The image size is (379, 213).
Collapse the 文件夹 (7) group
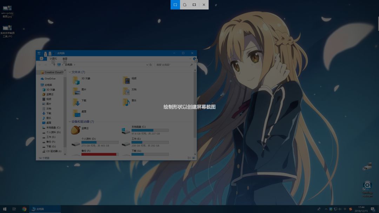(x=70, y=72)
